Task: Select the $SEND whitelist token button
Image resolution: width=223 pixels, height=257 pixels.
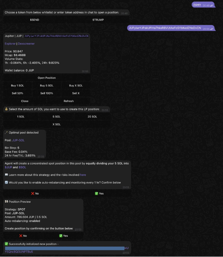Action: point(34,20)
